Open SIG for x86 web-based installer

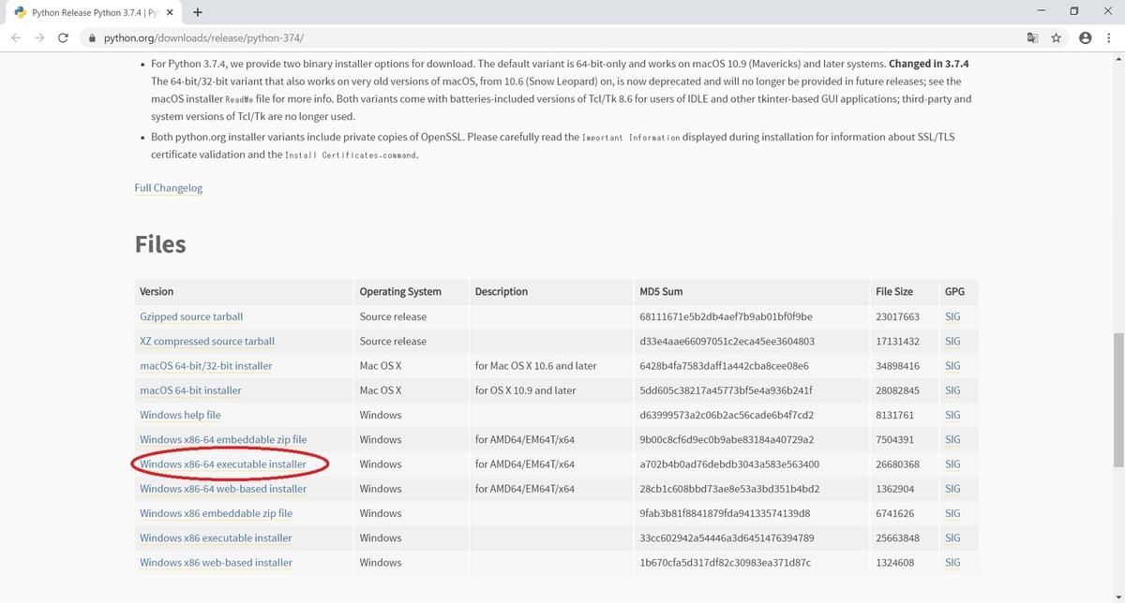point(952,563)
